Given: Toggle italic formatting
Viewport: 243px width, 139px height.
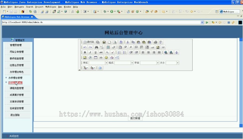Looking at the screenshot, I should (90, 52).
